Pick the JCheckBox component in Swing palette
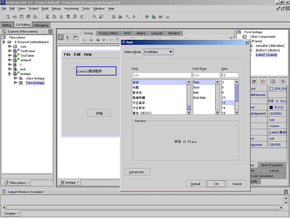This screenshot has width=290, height=218. tap(105, 40)
